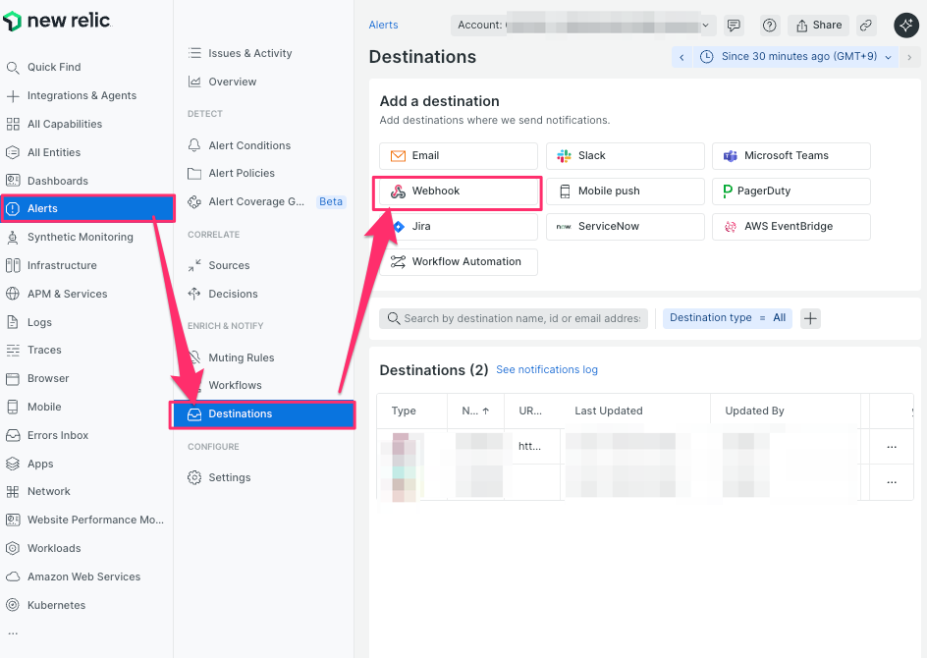Step time range forward with right chevron
The width and height of the screenshot is (927, 658).
coord(910,57)
